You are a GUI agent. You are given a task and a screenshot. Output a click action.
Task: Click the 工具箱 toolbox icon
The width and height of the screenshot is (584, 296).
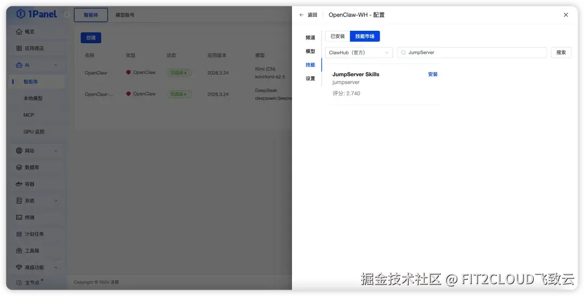(19, 251)
